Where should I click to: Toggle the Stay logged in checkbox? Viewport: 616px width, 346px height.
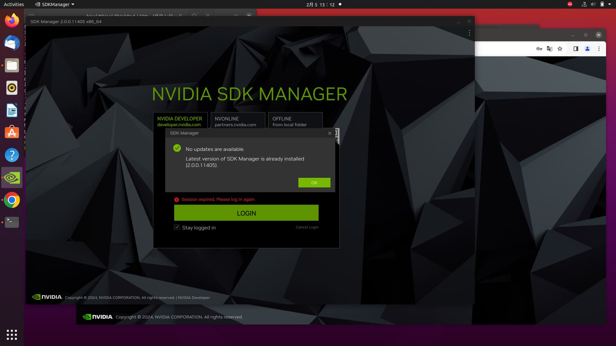pos(177,227)
